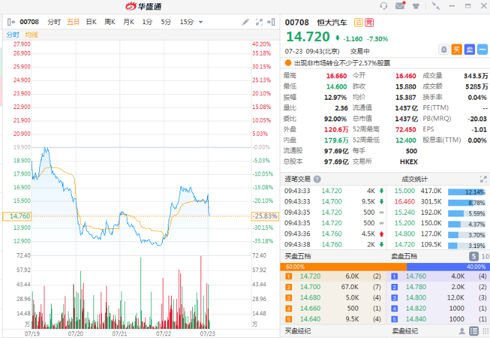Open the skin theme shirt icon
490x338 pixels.
416,6
